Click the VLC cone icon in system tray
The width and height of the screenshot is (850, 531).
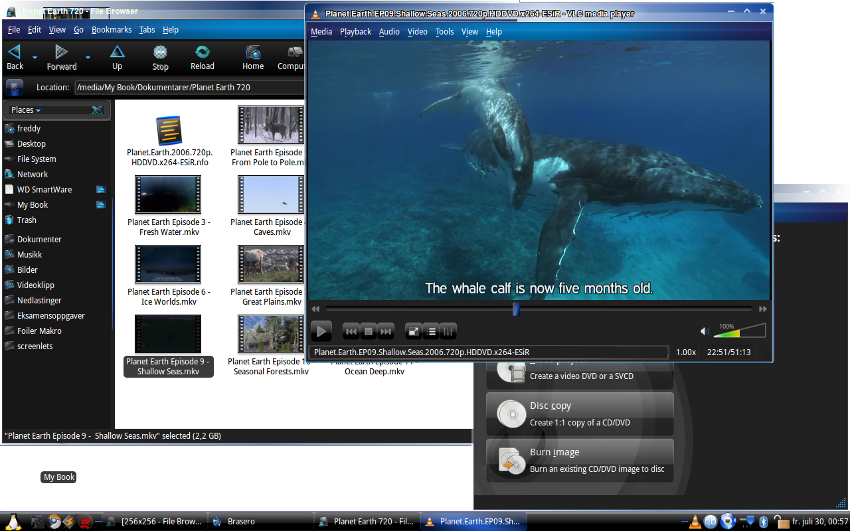click(x=695, y=522)
